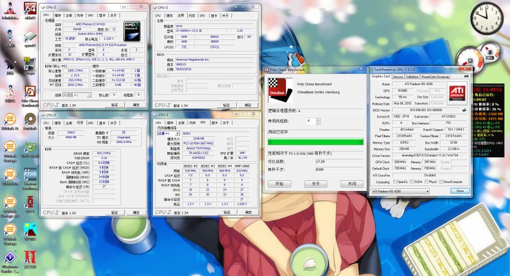Screen dimensions: 510x276
Task: Click the GPU-Z title bar icon
Action: 371,70
